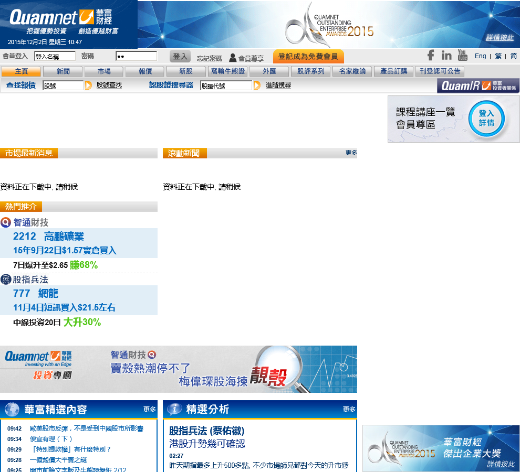Open the LinkedIn social icon

point(446,55)
